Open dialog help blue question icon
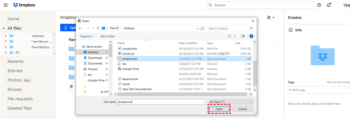This screenshot has width=350, height=119. click(251, 36)
